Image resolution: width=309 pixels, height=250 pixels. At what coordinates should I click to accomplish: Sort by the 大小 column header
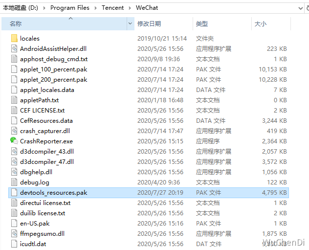pyautogui.click(x=271, y=23)
